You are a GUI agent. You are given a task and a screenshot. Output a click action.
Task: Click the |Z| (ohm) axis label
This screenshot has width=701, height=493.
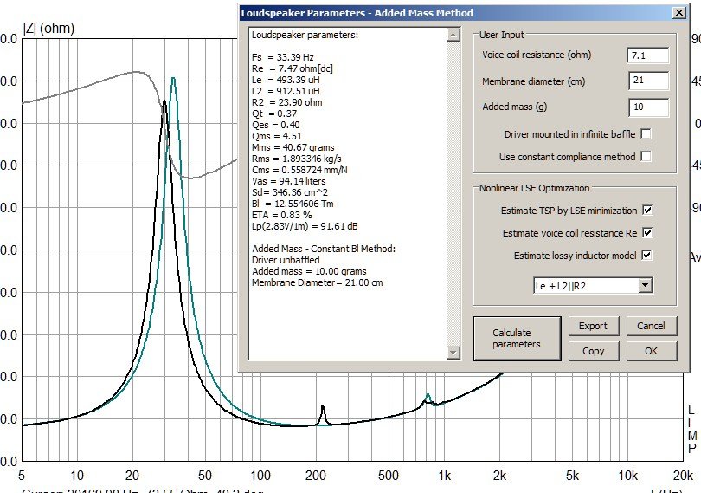click(x=48, y=29)
